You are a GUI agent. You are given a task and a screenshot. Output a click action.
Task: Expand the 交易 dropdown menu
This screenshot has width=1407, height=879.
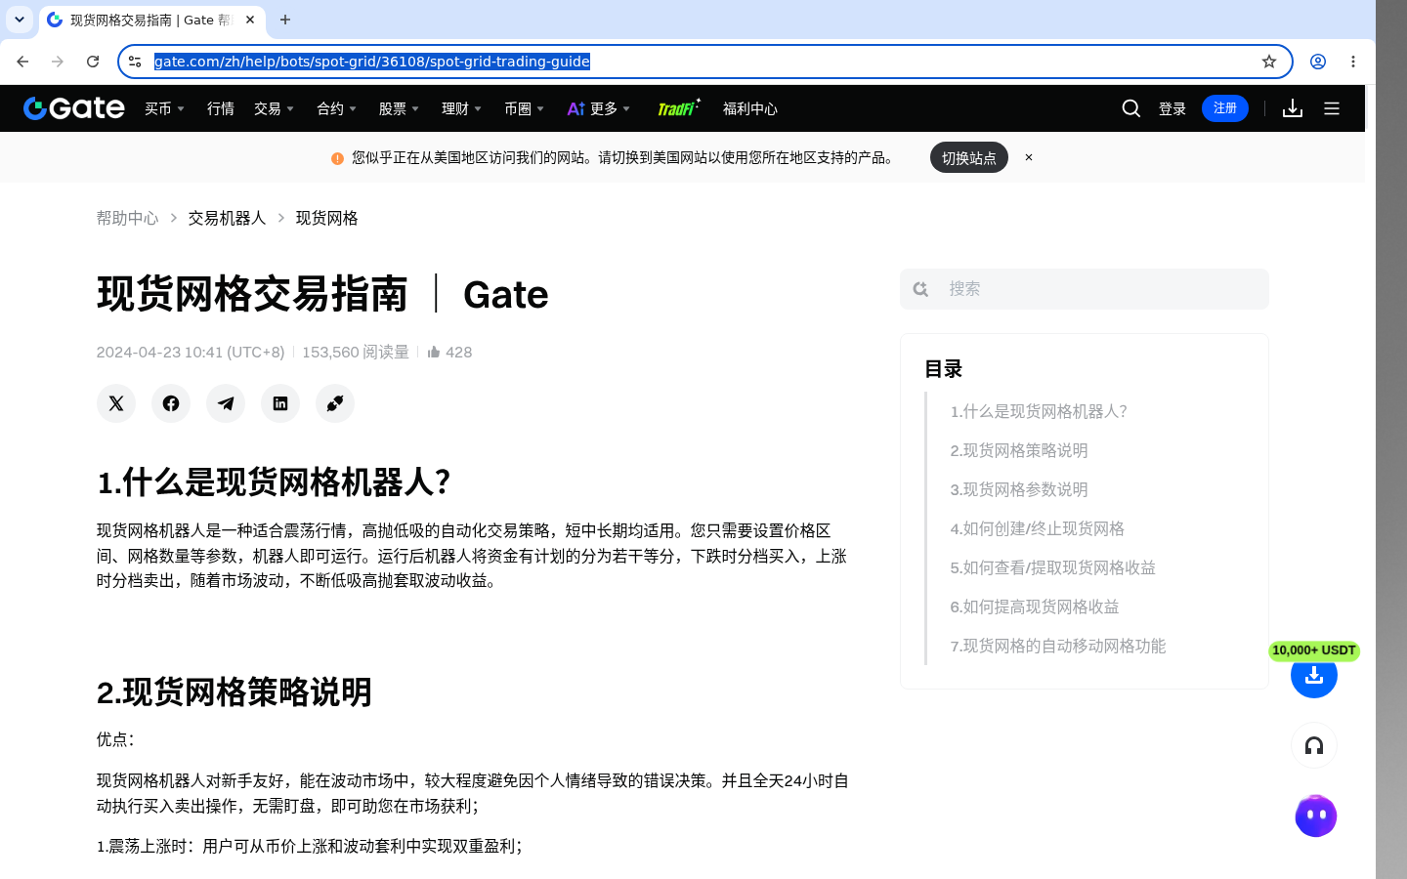coord(274,108)
